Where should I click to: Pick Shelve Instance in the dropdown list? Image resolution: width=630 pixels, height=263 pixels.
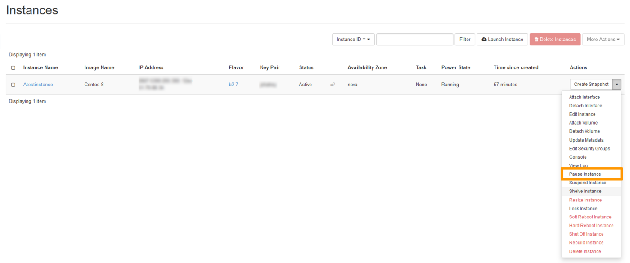tap(585, 191)
